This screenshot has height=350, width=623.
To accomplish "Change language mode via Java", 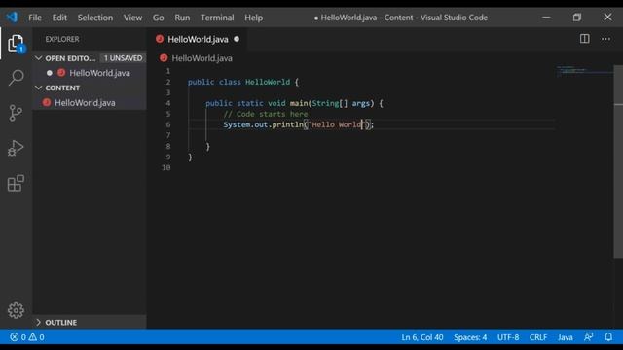I will pyautogui.click(x=565, y=337).
